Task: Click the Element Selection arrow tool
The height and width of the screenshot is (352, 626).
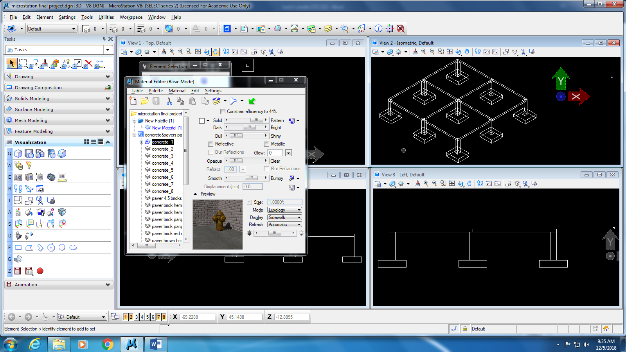Action: 11,63
